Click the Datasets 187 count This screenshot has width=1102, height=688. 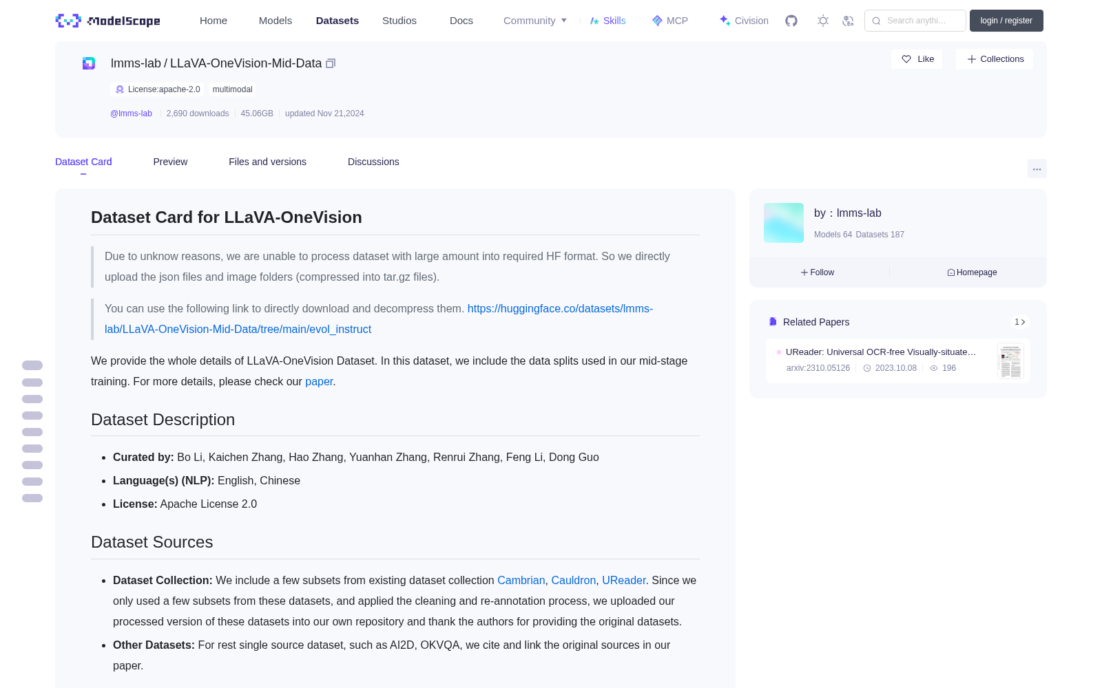880,235
